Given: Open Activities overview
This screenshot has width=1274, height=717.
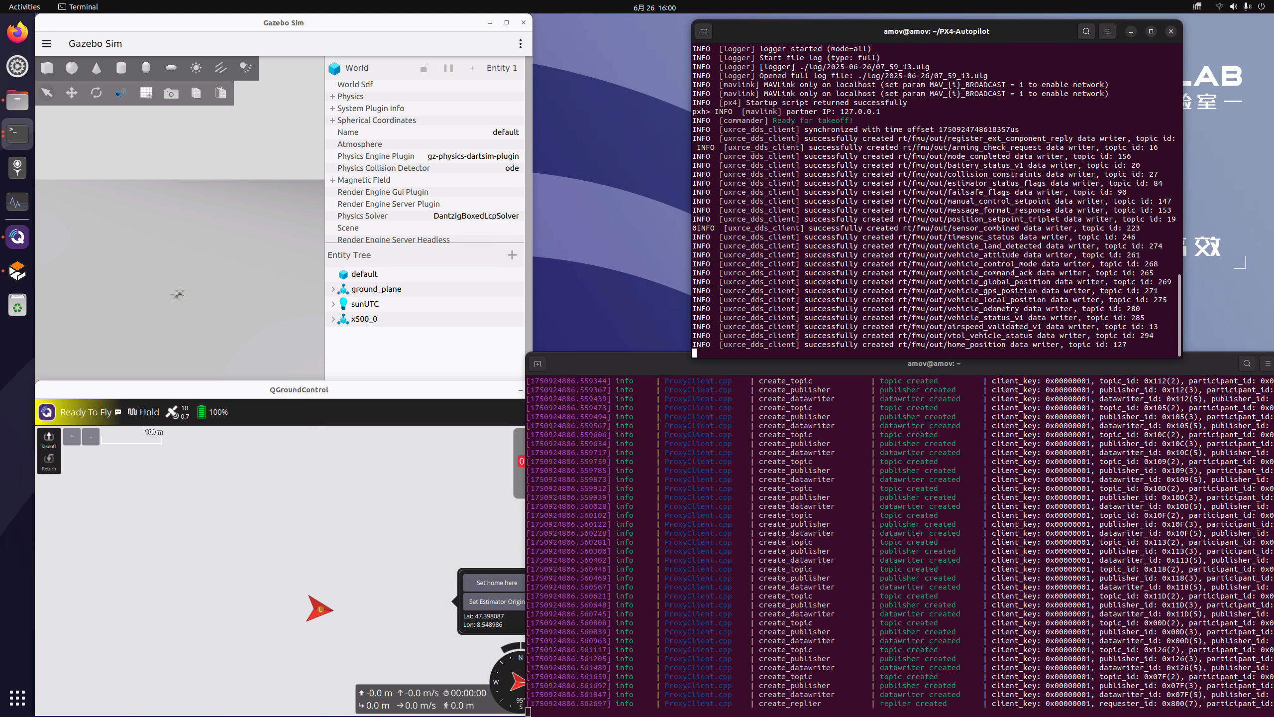Looking at the screenshot, I should click(24, 7).
